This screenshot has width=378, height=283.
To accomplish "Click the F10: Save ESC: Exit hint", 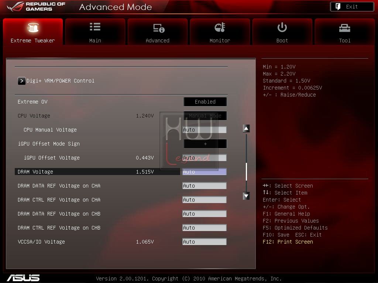I will pos(292,235).
